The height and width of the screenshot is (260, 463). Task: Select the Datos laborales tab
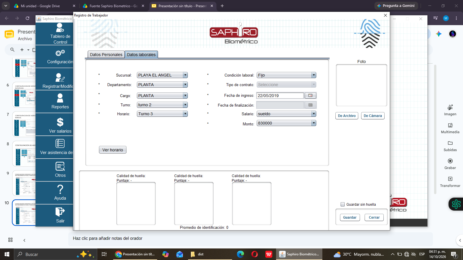click(141, 55)
